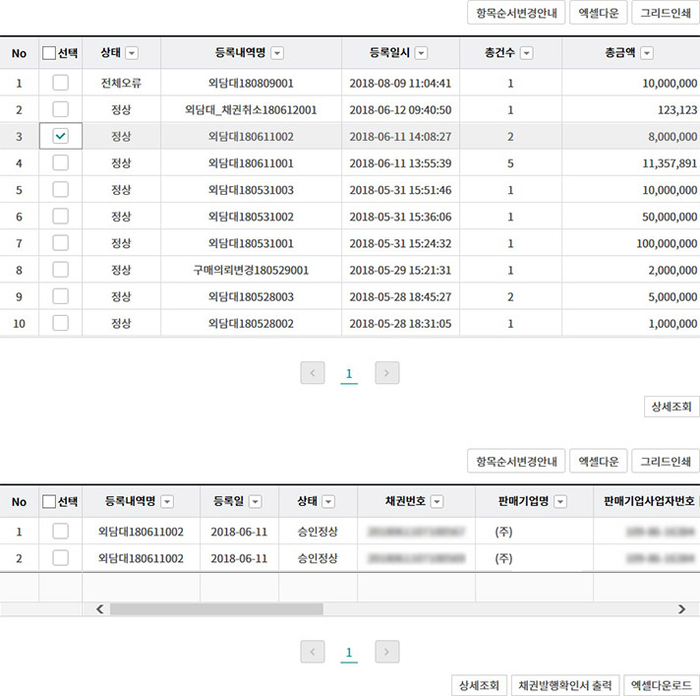Click 채권발행확인서 출력 button

point(564,685)
